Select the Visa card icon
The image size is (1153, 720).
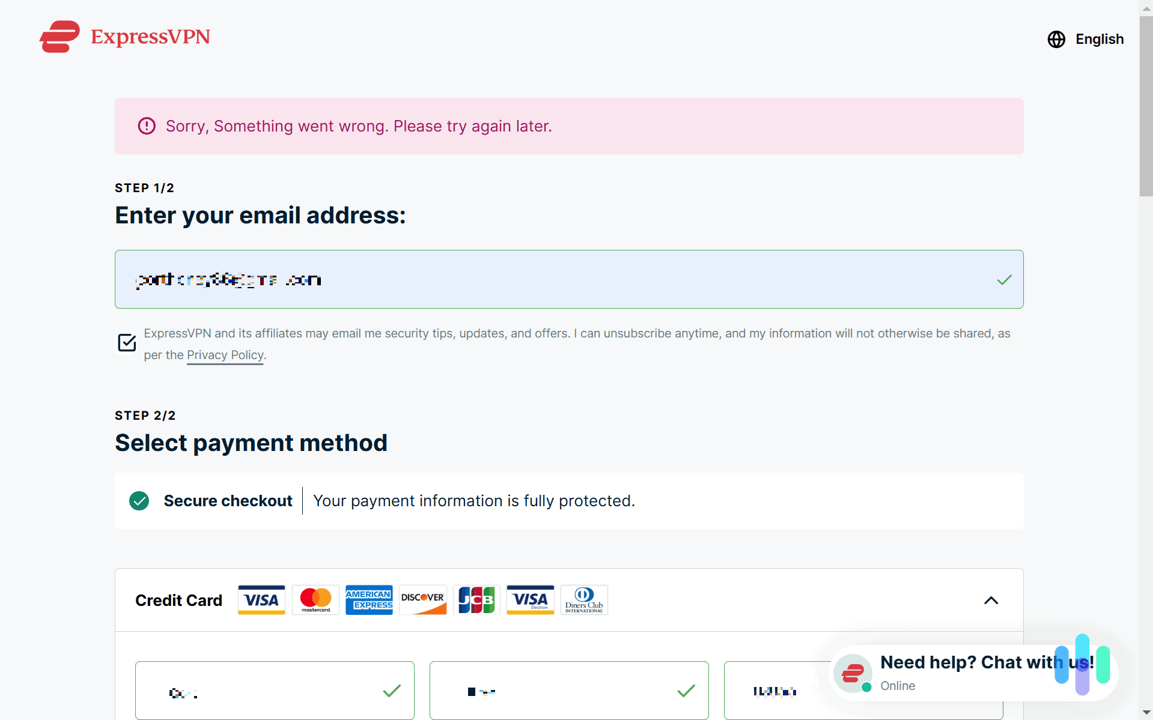pyautogui.click(x=261, y=599)
